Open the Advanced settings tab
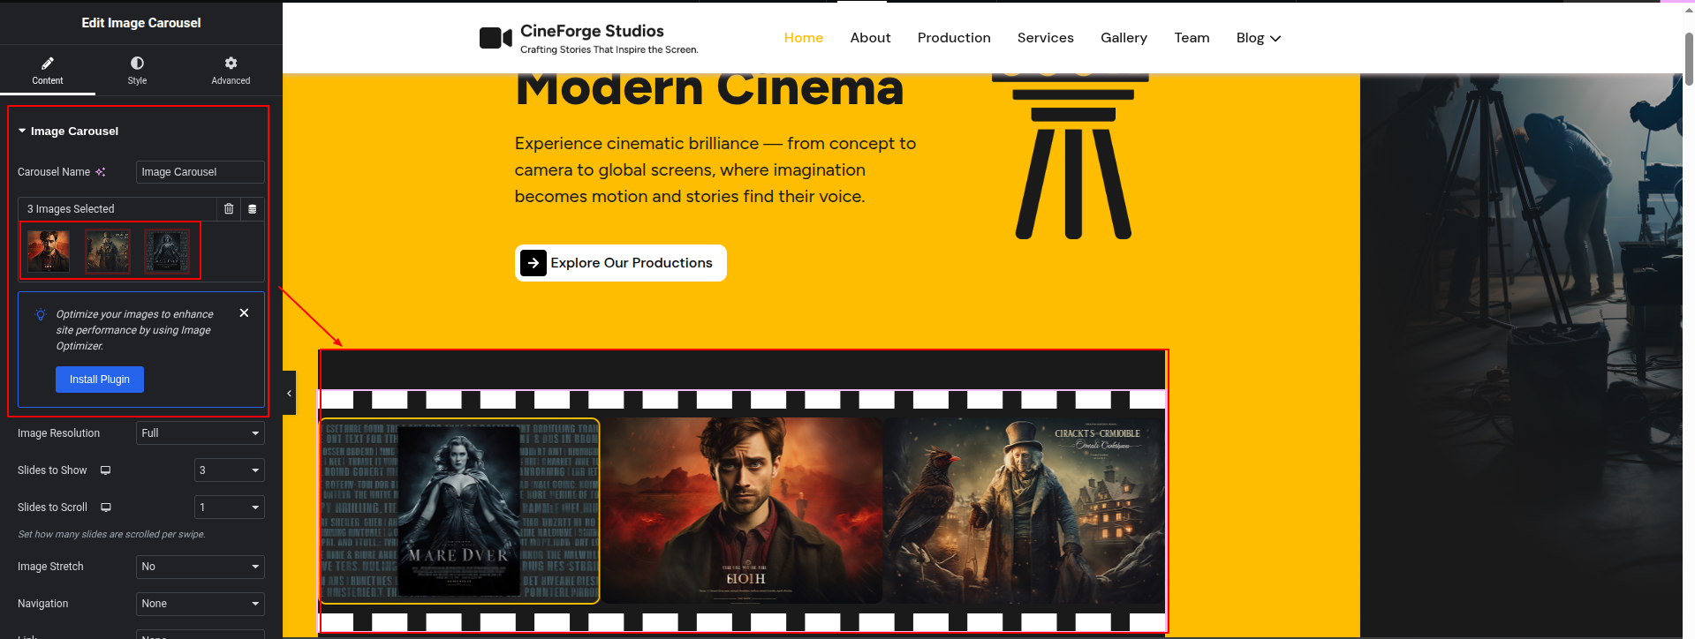Screen dimensions: 1695x639 coord(231,70)
